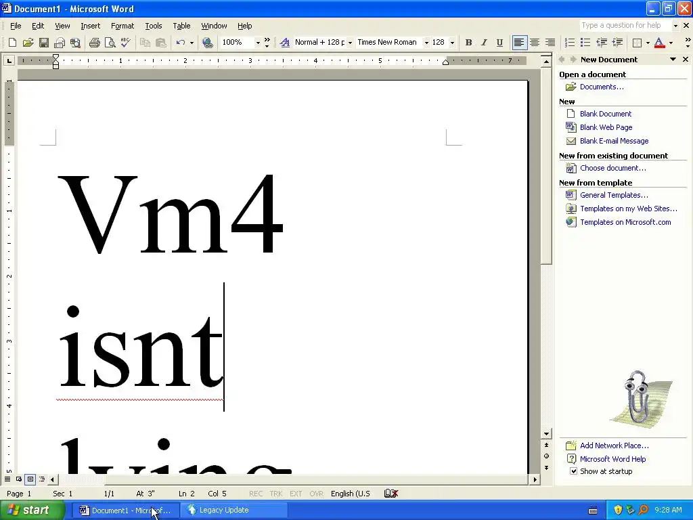The image size is (693, 520).
Task: Expand Standard toolbar options chevron
Action: [267, 43]
